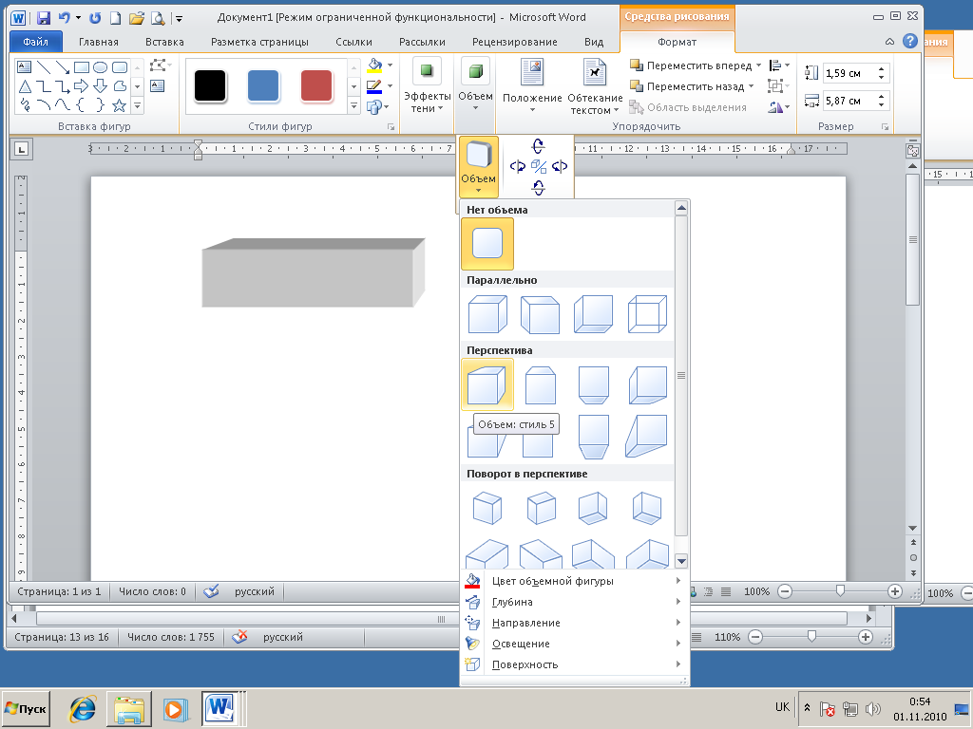The width and height of the screenshot is (973, 729).
Task: Collapse the ribbon caret icon
Action: (889, 42)
